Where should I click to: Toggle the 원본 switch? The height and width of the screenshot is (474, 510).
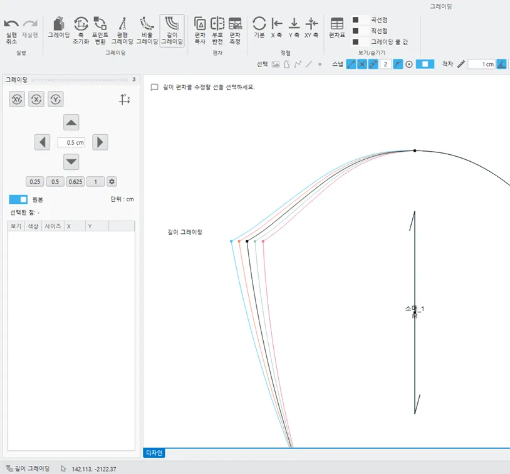(18, 199)
